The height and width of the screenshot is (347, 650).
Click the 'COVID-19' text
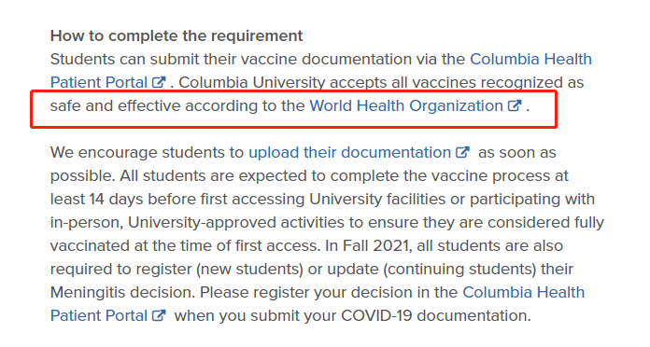376,315
